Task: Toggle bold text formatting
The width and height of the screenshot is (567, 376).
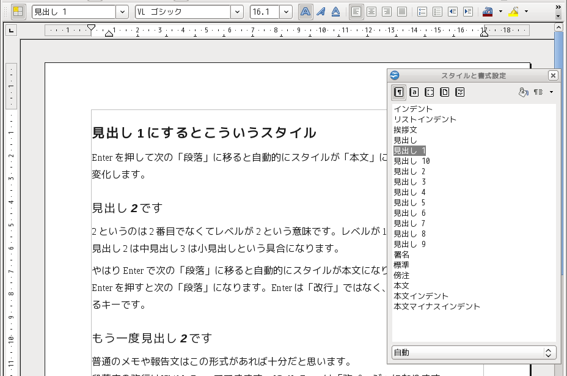Action: pos(305,12)
